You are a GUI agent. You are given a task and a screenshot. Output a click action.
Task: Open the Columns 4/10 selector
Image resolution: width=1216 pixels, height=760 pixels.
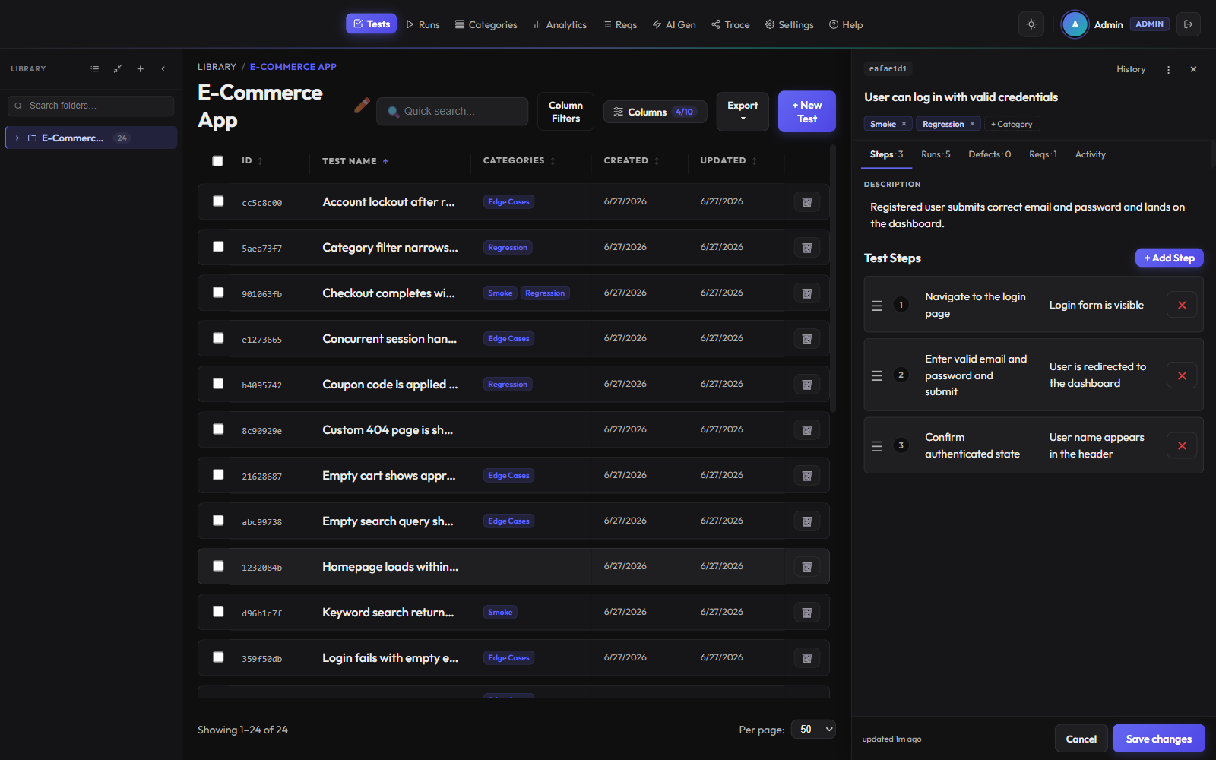click(655, 112)
